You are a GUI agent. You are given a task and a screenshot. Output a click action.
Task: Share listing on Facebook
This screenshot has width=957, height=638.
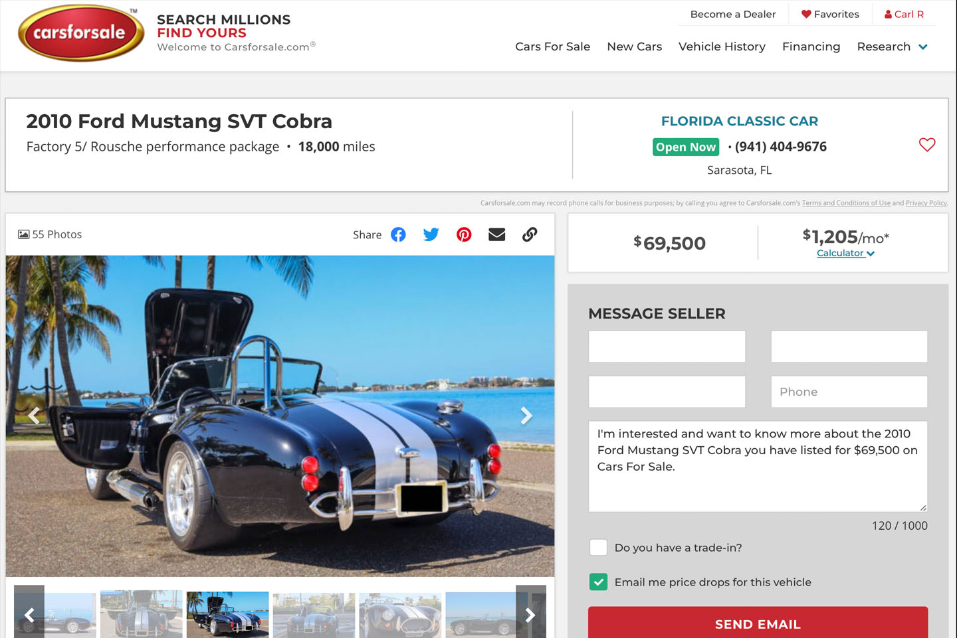point(398,234)
